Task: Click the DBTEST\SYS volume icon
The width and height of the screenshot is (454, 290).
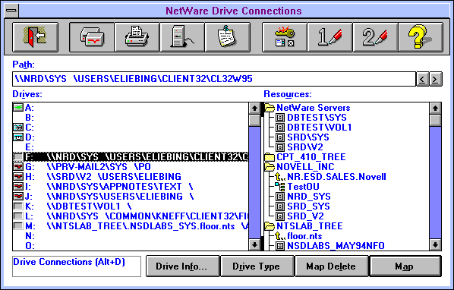Action: point(279,118)
